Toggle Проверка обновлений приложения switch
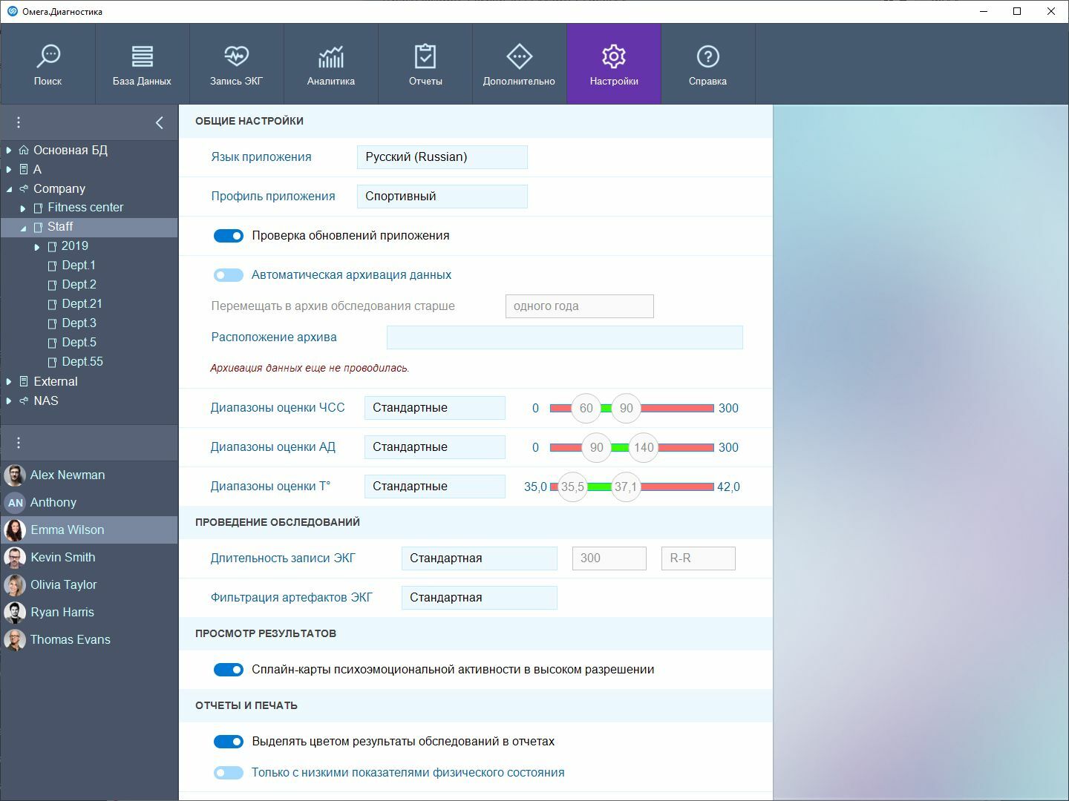This screenshot has width=1069, height=801. (x=229, y=236)
